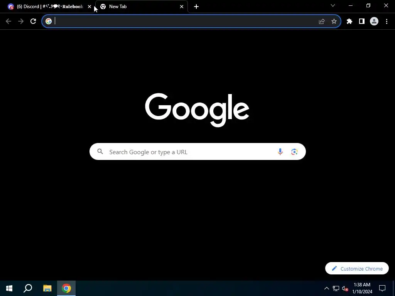Open Chrome three-dot menu

(387, 22)
